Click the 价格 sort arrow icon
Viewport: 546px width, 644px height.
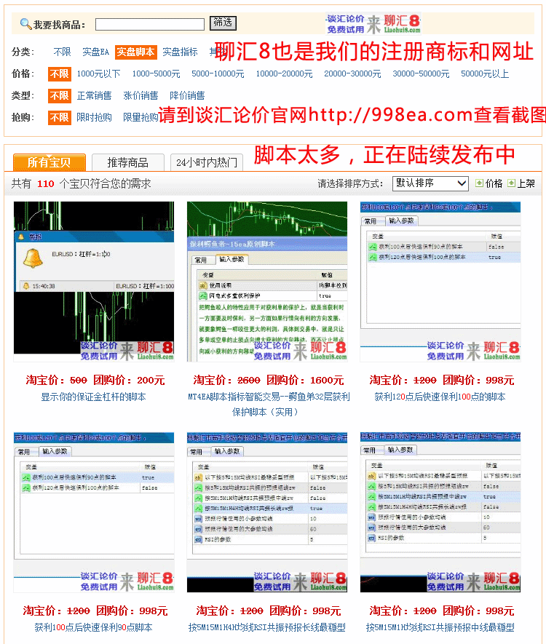pos(479,183)
